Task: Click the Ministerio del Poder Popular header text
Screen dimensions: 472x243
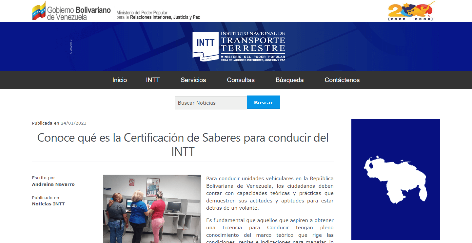Action: click(158, 15)
